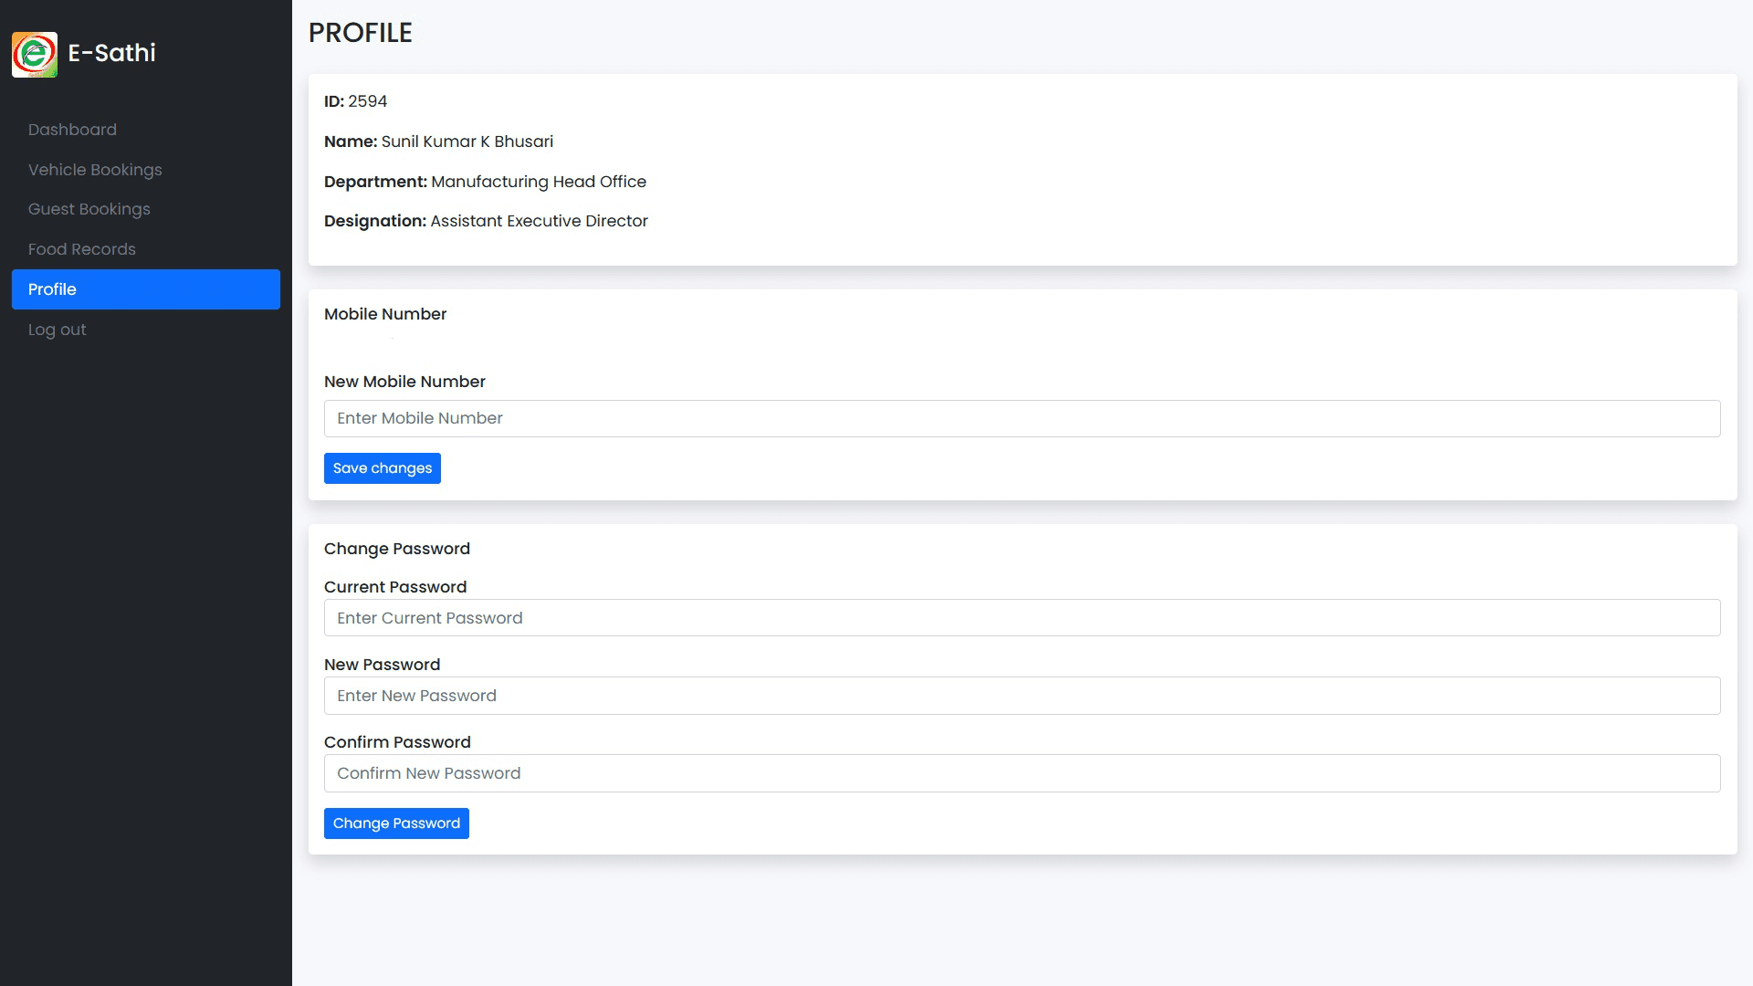
Task: Click the Mobile Number section header
Action: 385,313
